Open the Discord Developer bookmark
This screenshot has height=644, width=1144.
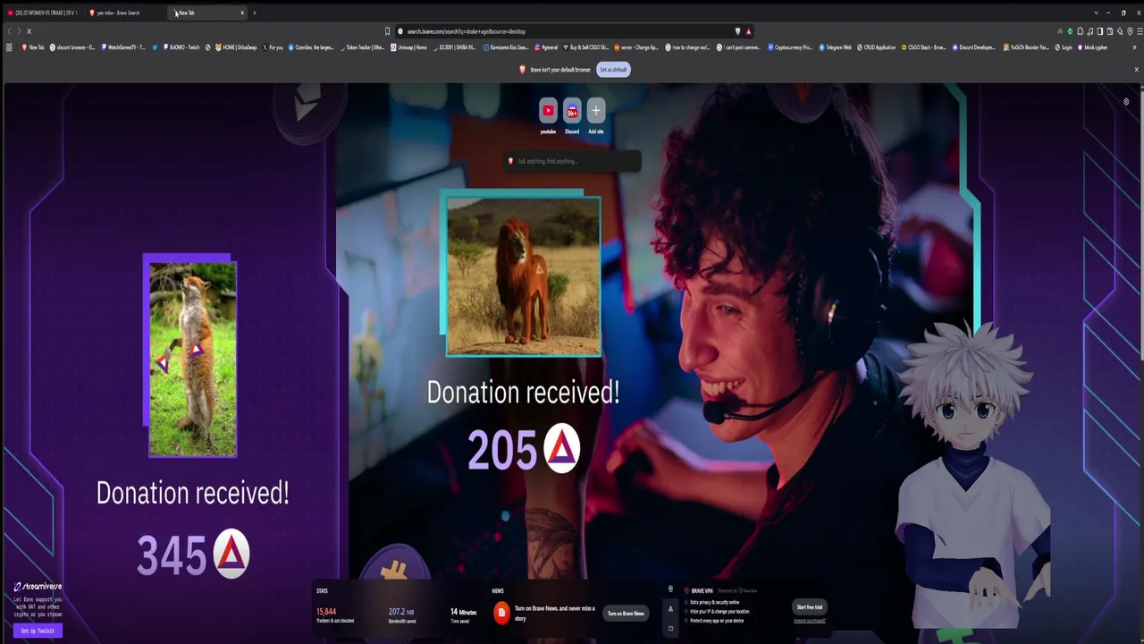coord(974,47)
